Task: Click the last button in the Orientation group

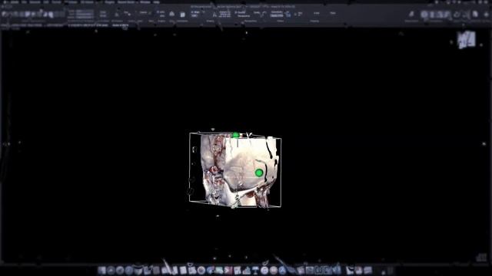Action: coord(447,15)
